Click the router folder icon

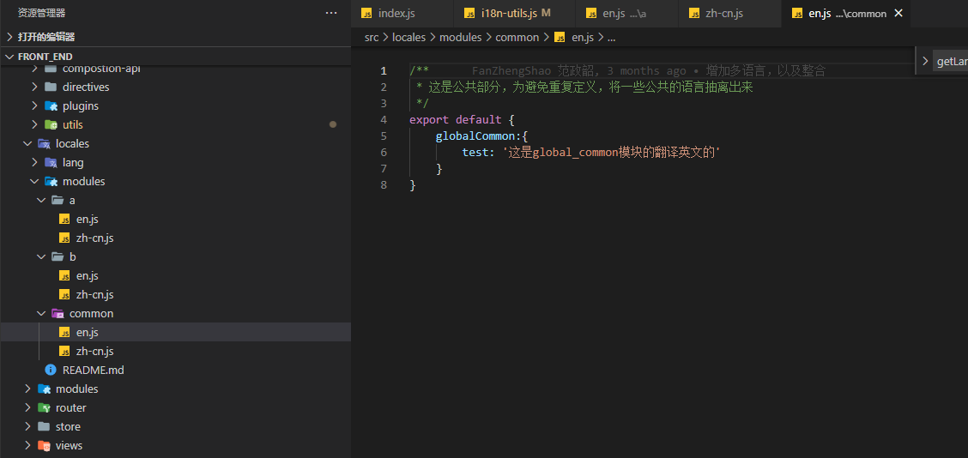(x=44, y=407)
